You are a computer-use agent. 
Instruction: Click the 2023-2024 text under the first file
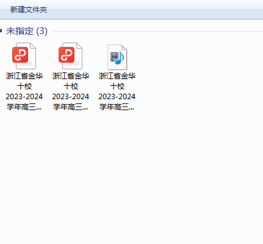click(x=24, y=97)
